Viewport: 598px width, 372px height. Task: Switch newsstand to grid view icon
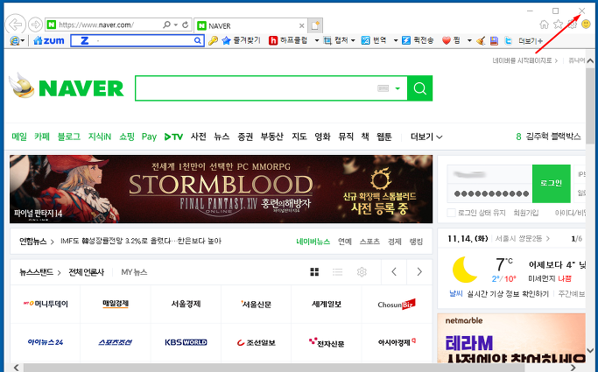click(x=314, y=271)
